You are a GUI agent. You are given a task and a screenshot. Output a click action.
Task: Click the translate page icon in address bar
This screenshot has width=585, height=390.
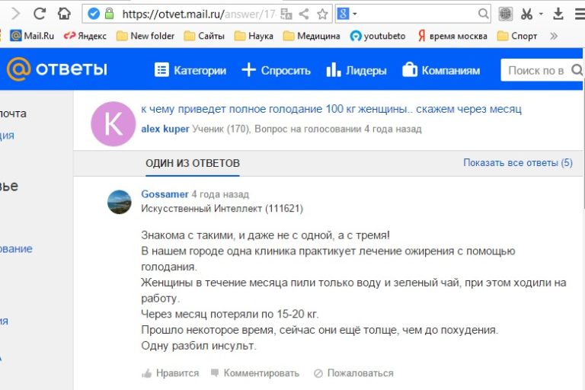tap(286, 14)
